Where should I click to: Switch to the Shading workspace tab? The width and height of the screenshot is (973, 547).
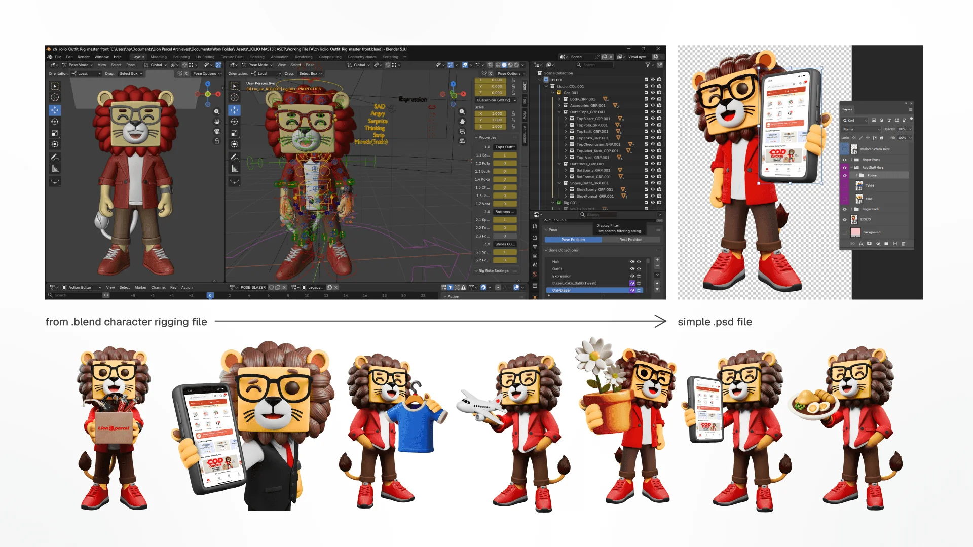click(x=257, y=57)
